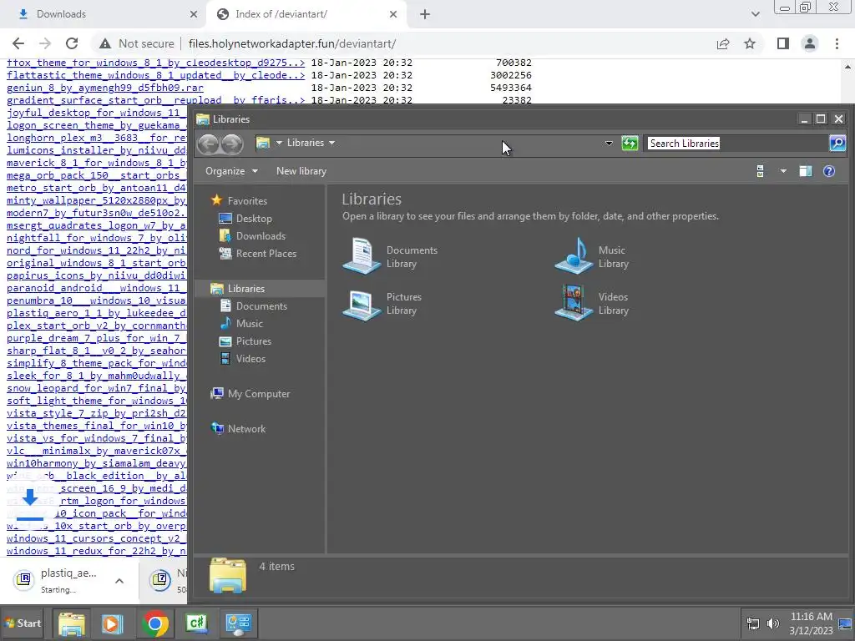Reload the page in Chrome
The image size is (855, 641).
[x=72, y=43]
